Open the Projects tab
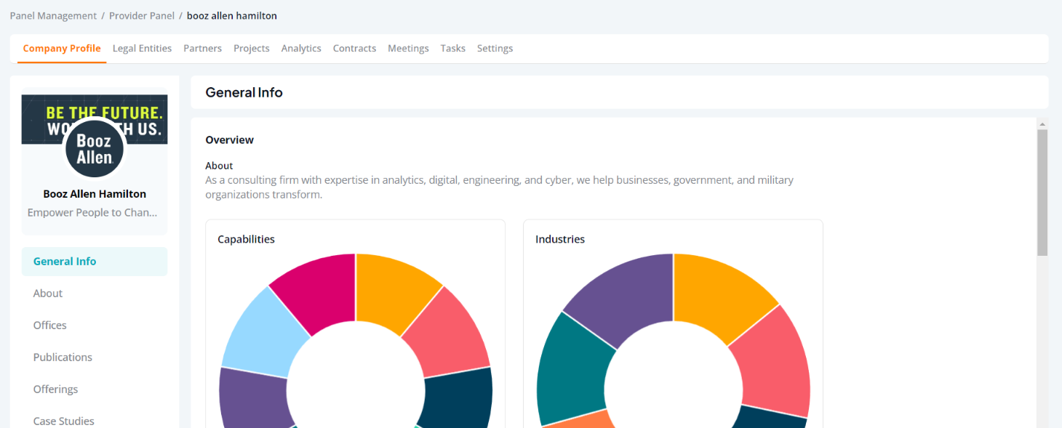This screenshot has height=428, width=1062. (x=252, y=49)
